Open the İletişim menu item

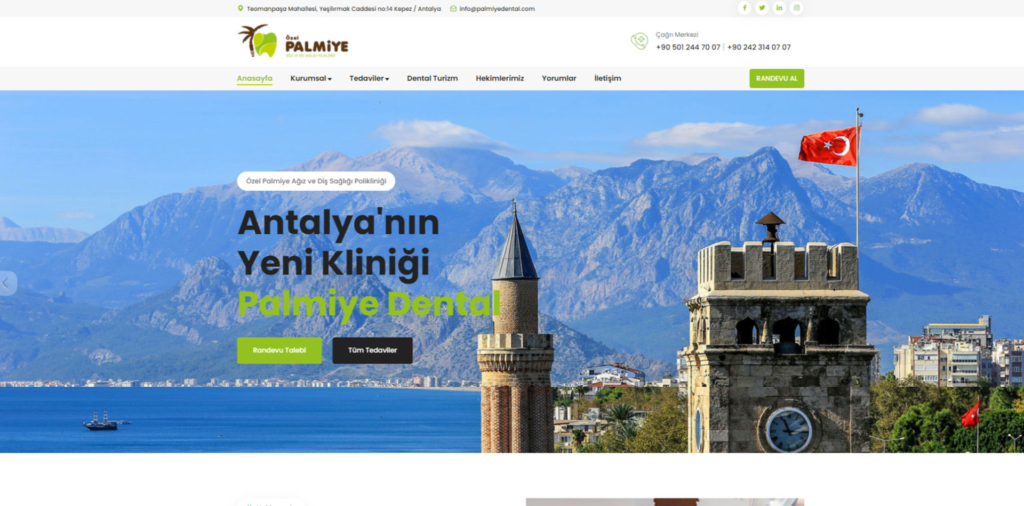point(607,78)
